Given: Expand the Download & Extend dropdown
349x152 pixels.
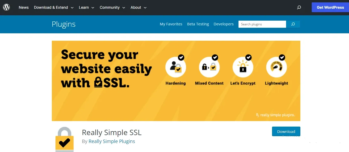Looking at the screenshot, I should [x=54, y=7].
